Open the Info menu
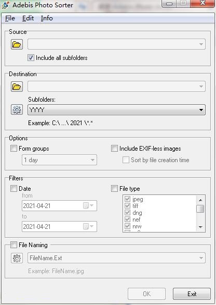Viewport: 216px width, 305px height. pos(47,18)
